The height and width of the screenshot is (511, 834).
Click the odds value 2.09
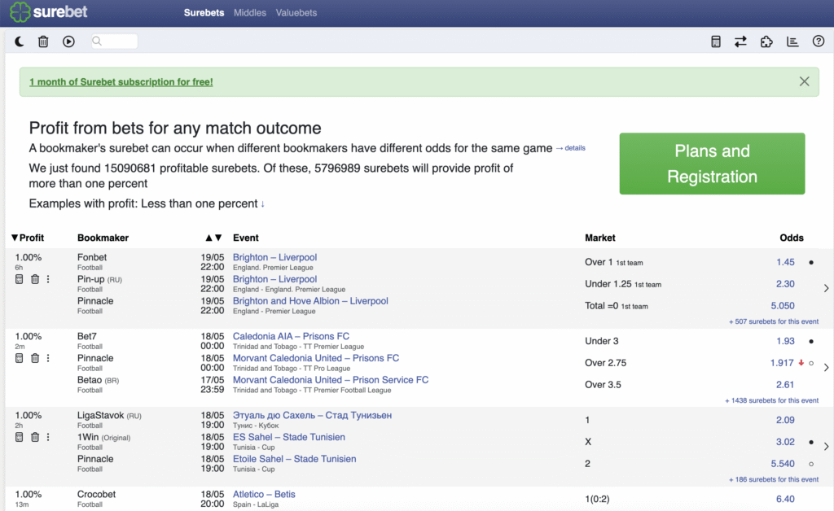click(785, 420)
